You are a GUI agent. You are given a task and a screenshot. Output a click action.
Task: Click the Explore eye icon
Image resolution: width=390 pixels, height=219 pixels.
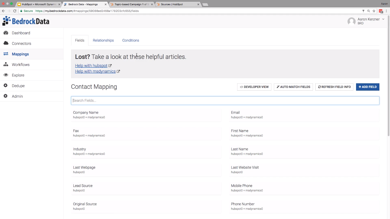pyautogui.click(x=6, y=75)
